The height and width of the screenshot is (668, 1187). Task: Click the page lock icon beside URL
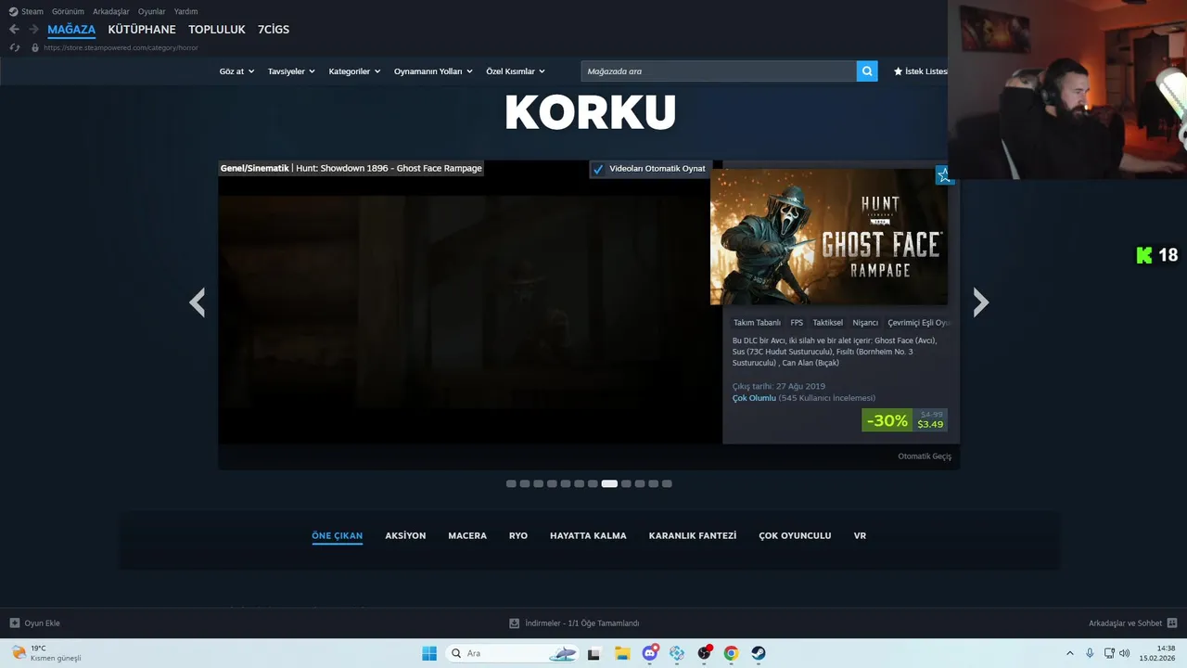pos(35,47)
